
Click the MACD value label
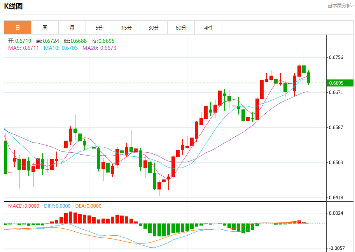tap(23, 206)
